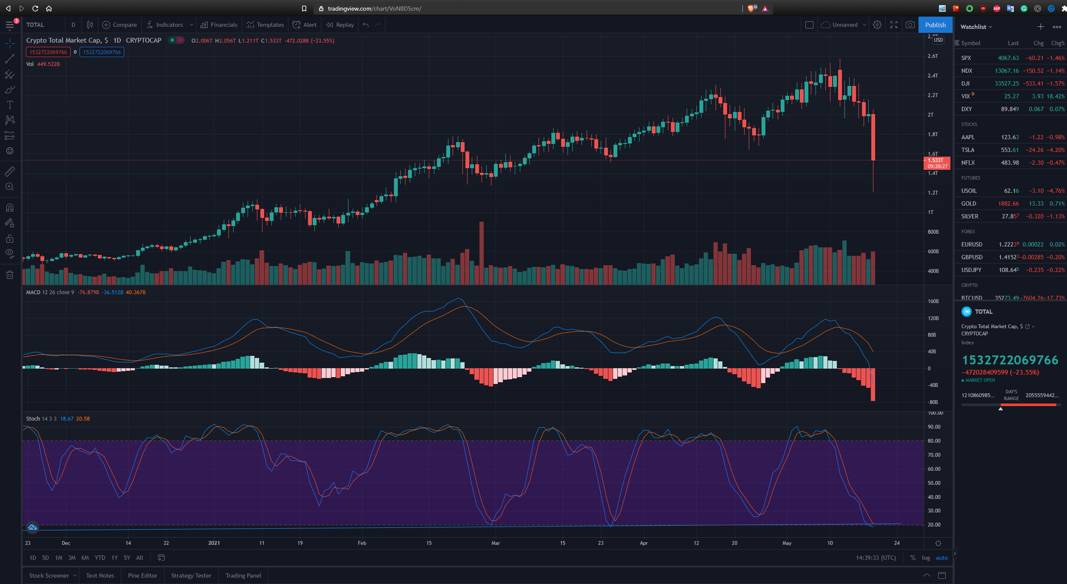Image resolution: width=1067 pixels, height=584 pixels.
Task: Open the hamburger main menu
Action: (x=10, y=25)
